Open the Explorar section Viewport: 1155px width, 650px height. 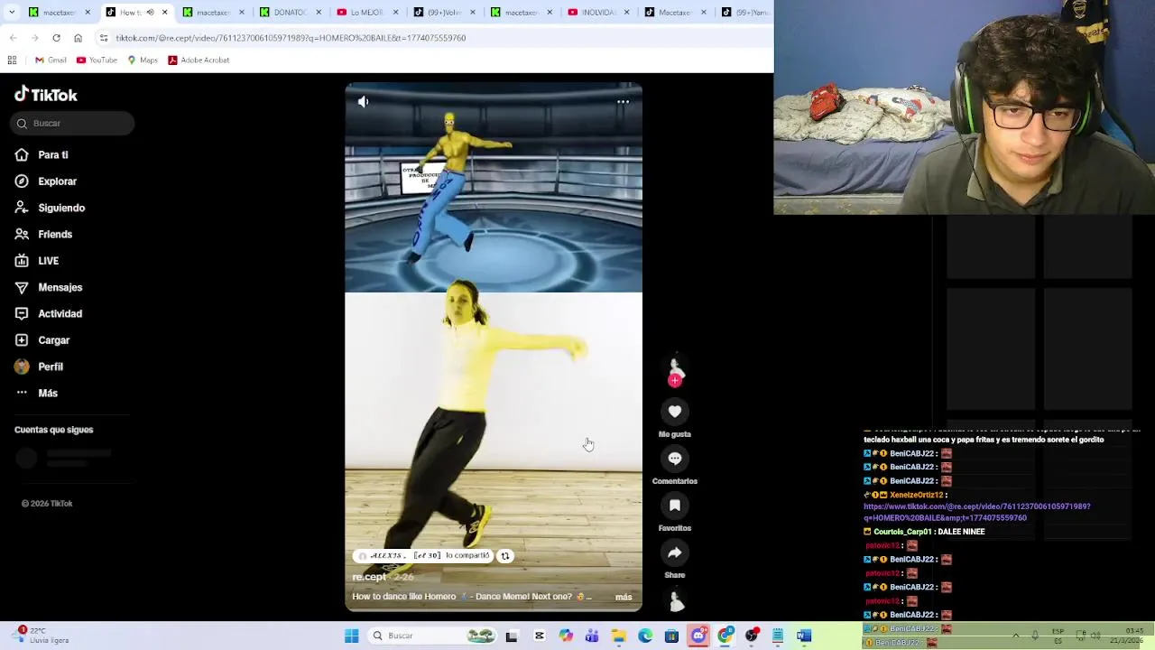[46, 181]
